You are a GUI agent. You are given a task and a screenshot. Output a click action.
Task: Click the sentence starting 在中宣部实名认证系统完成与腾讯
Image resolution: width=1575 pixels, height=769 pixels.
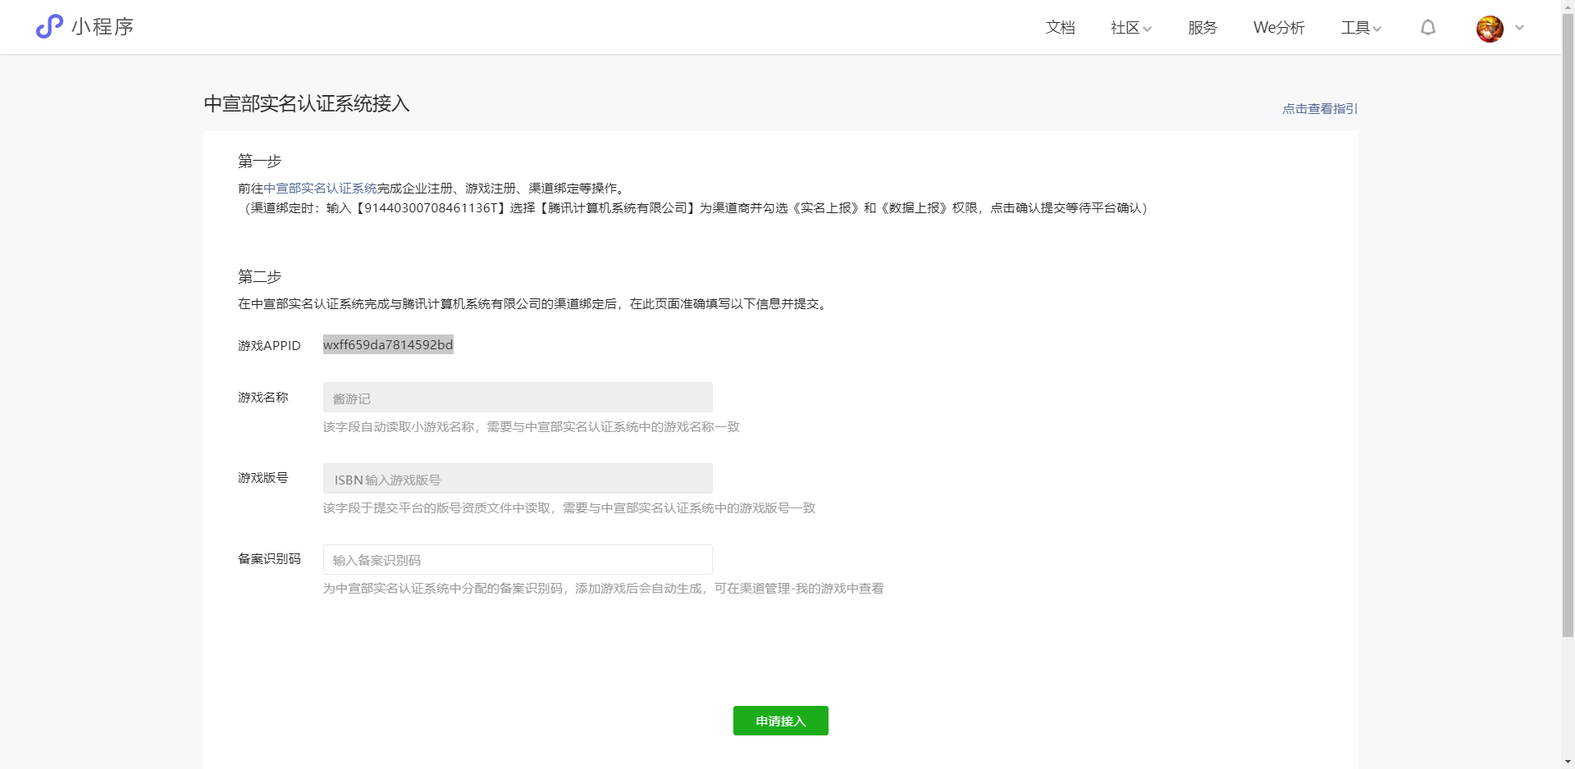[534, 304]
